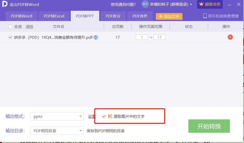Click 用手机转换更便捷 link
This screenshot has width=244, height=143.
(223, 16)
